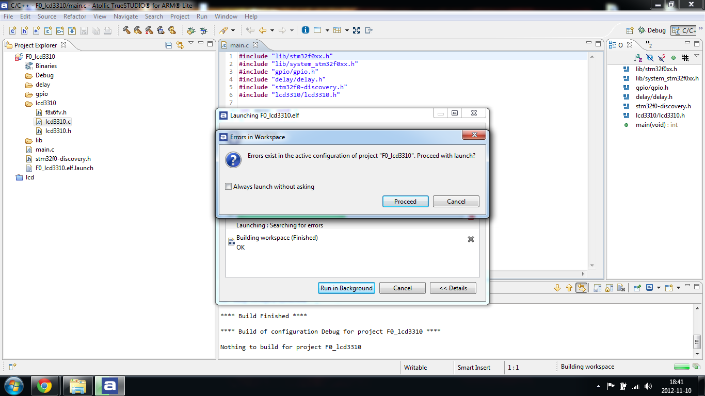This screenshot has width=705, height=396.
Task: Toggle Hide Non-Public Members (green dot) in Outline
Action: pos(673,58)
